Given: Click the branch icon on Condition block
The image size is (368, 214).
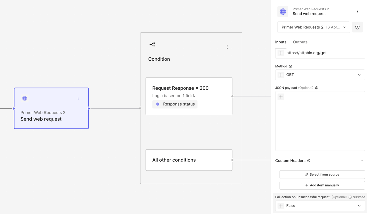Looking at the screenshot, I should [152, 44].
